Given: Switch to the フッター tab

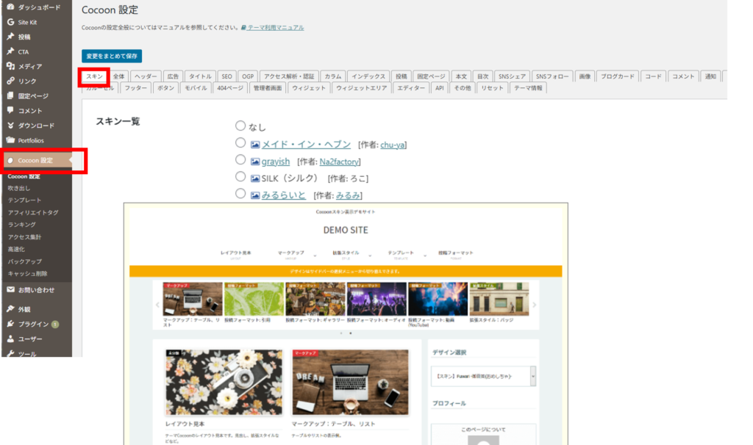Looking at the screenshot, I should point(136,88).
